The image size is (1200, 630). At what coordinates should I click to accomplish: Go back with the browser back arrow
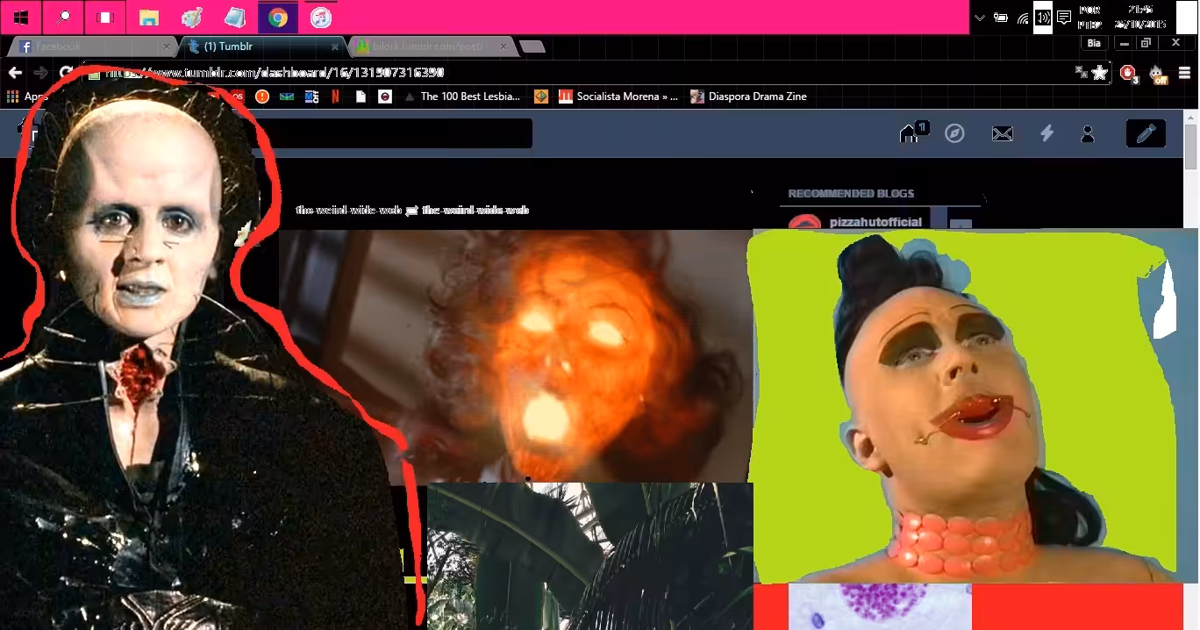click(15, 73)
